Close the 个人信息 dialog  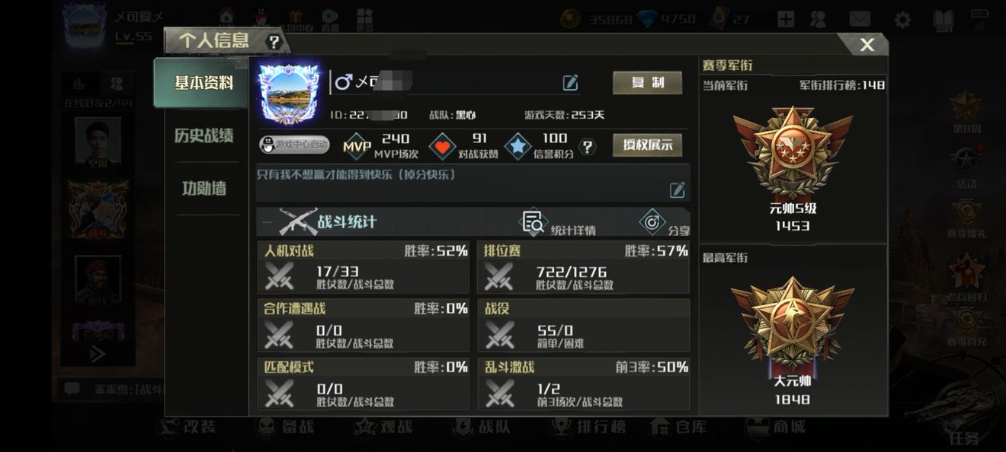coord(867,45)
